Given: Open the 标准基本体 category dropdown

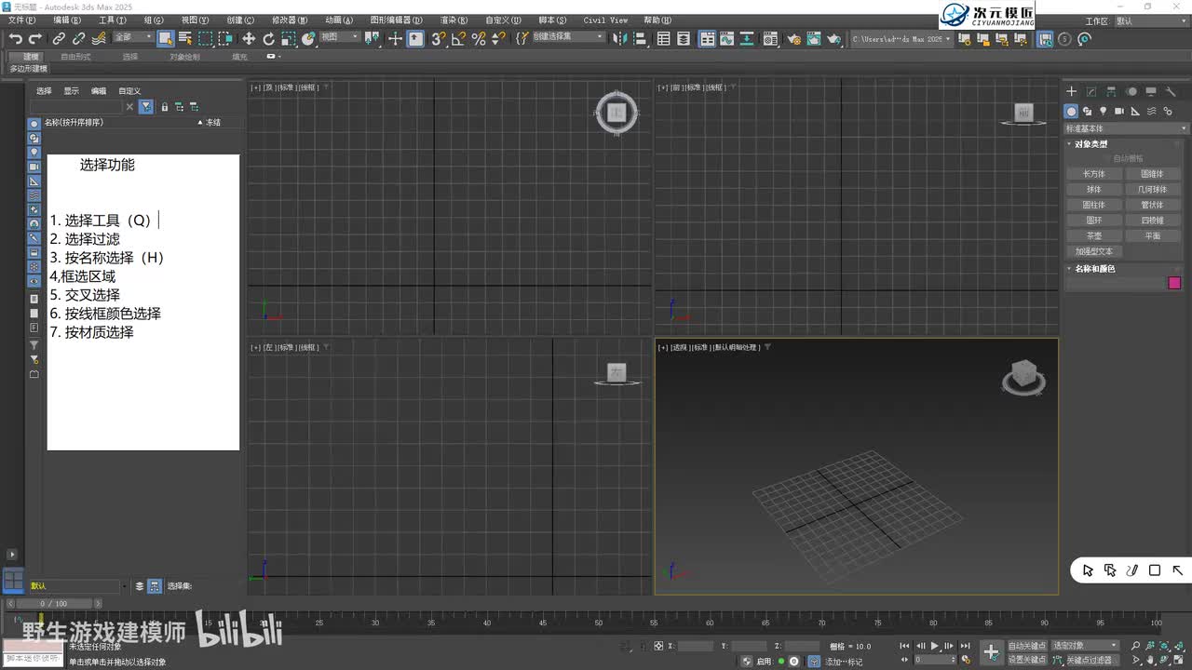Looking at the screenshot, I should click(x=1127, y=128).
